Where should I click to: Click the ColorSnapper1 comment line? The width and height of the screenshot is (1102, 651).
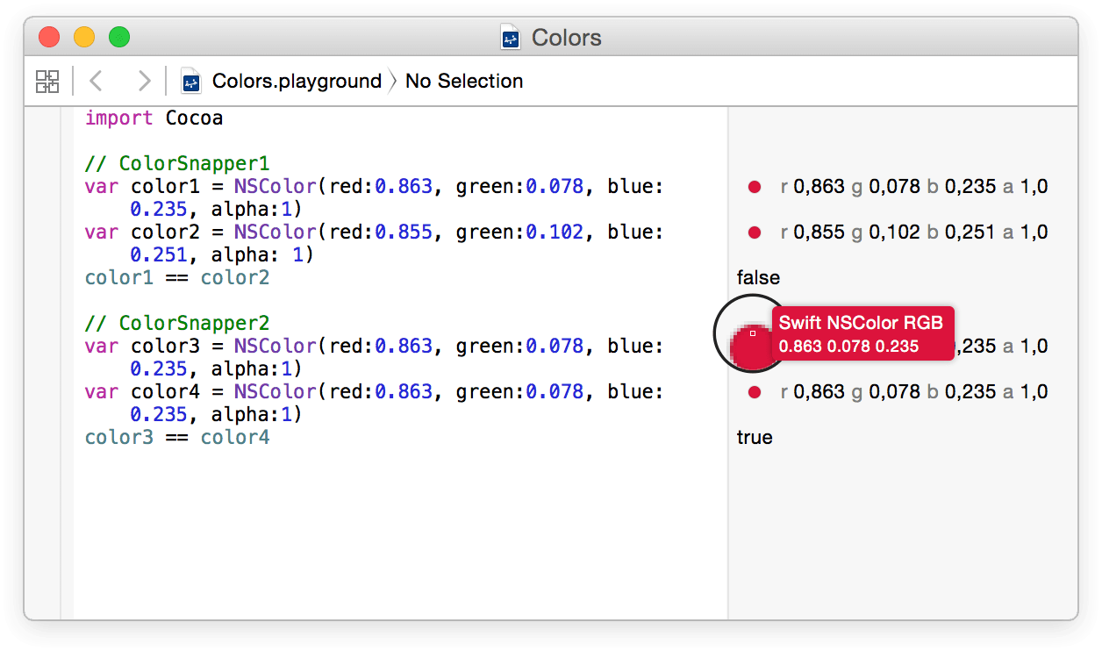(x=177, y=164)
